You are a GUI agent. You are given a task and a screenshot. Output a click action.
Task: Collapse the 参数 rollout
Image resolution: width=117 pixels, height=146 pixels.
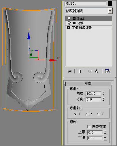click(88, 84)
